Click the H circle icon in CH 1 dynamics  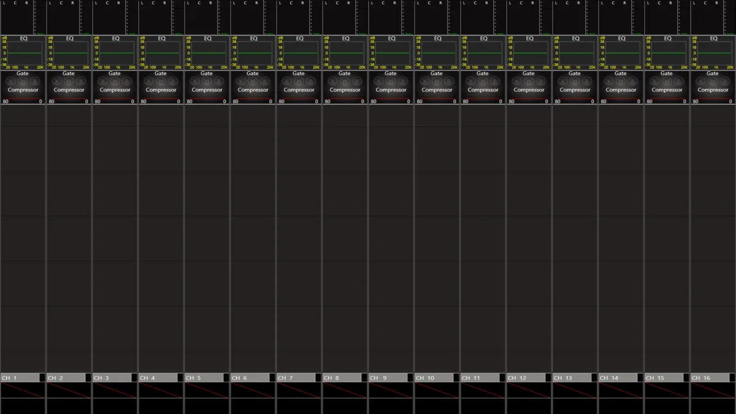click(x=23, y=82)
